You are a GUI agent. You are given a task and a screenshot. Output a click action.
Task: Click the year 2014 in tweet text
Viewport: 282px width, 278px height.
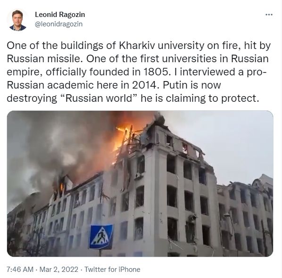point(144,85)
